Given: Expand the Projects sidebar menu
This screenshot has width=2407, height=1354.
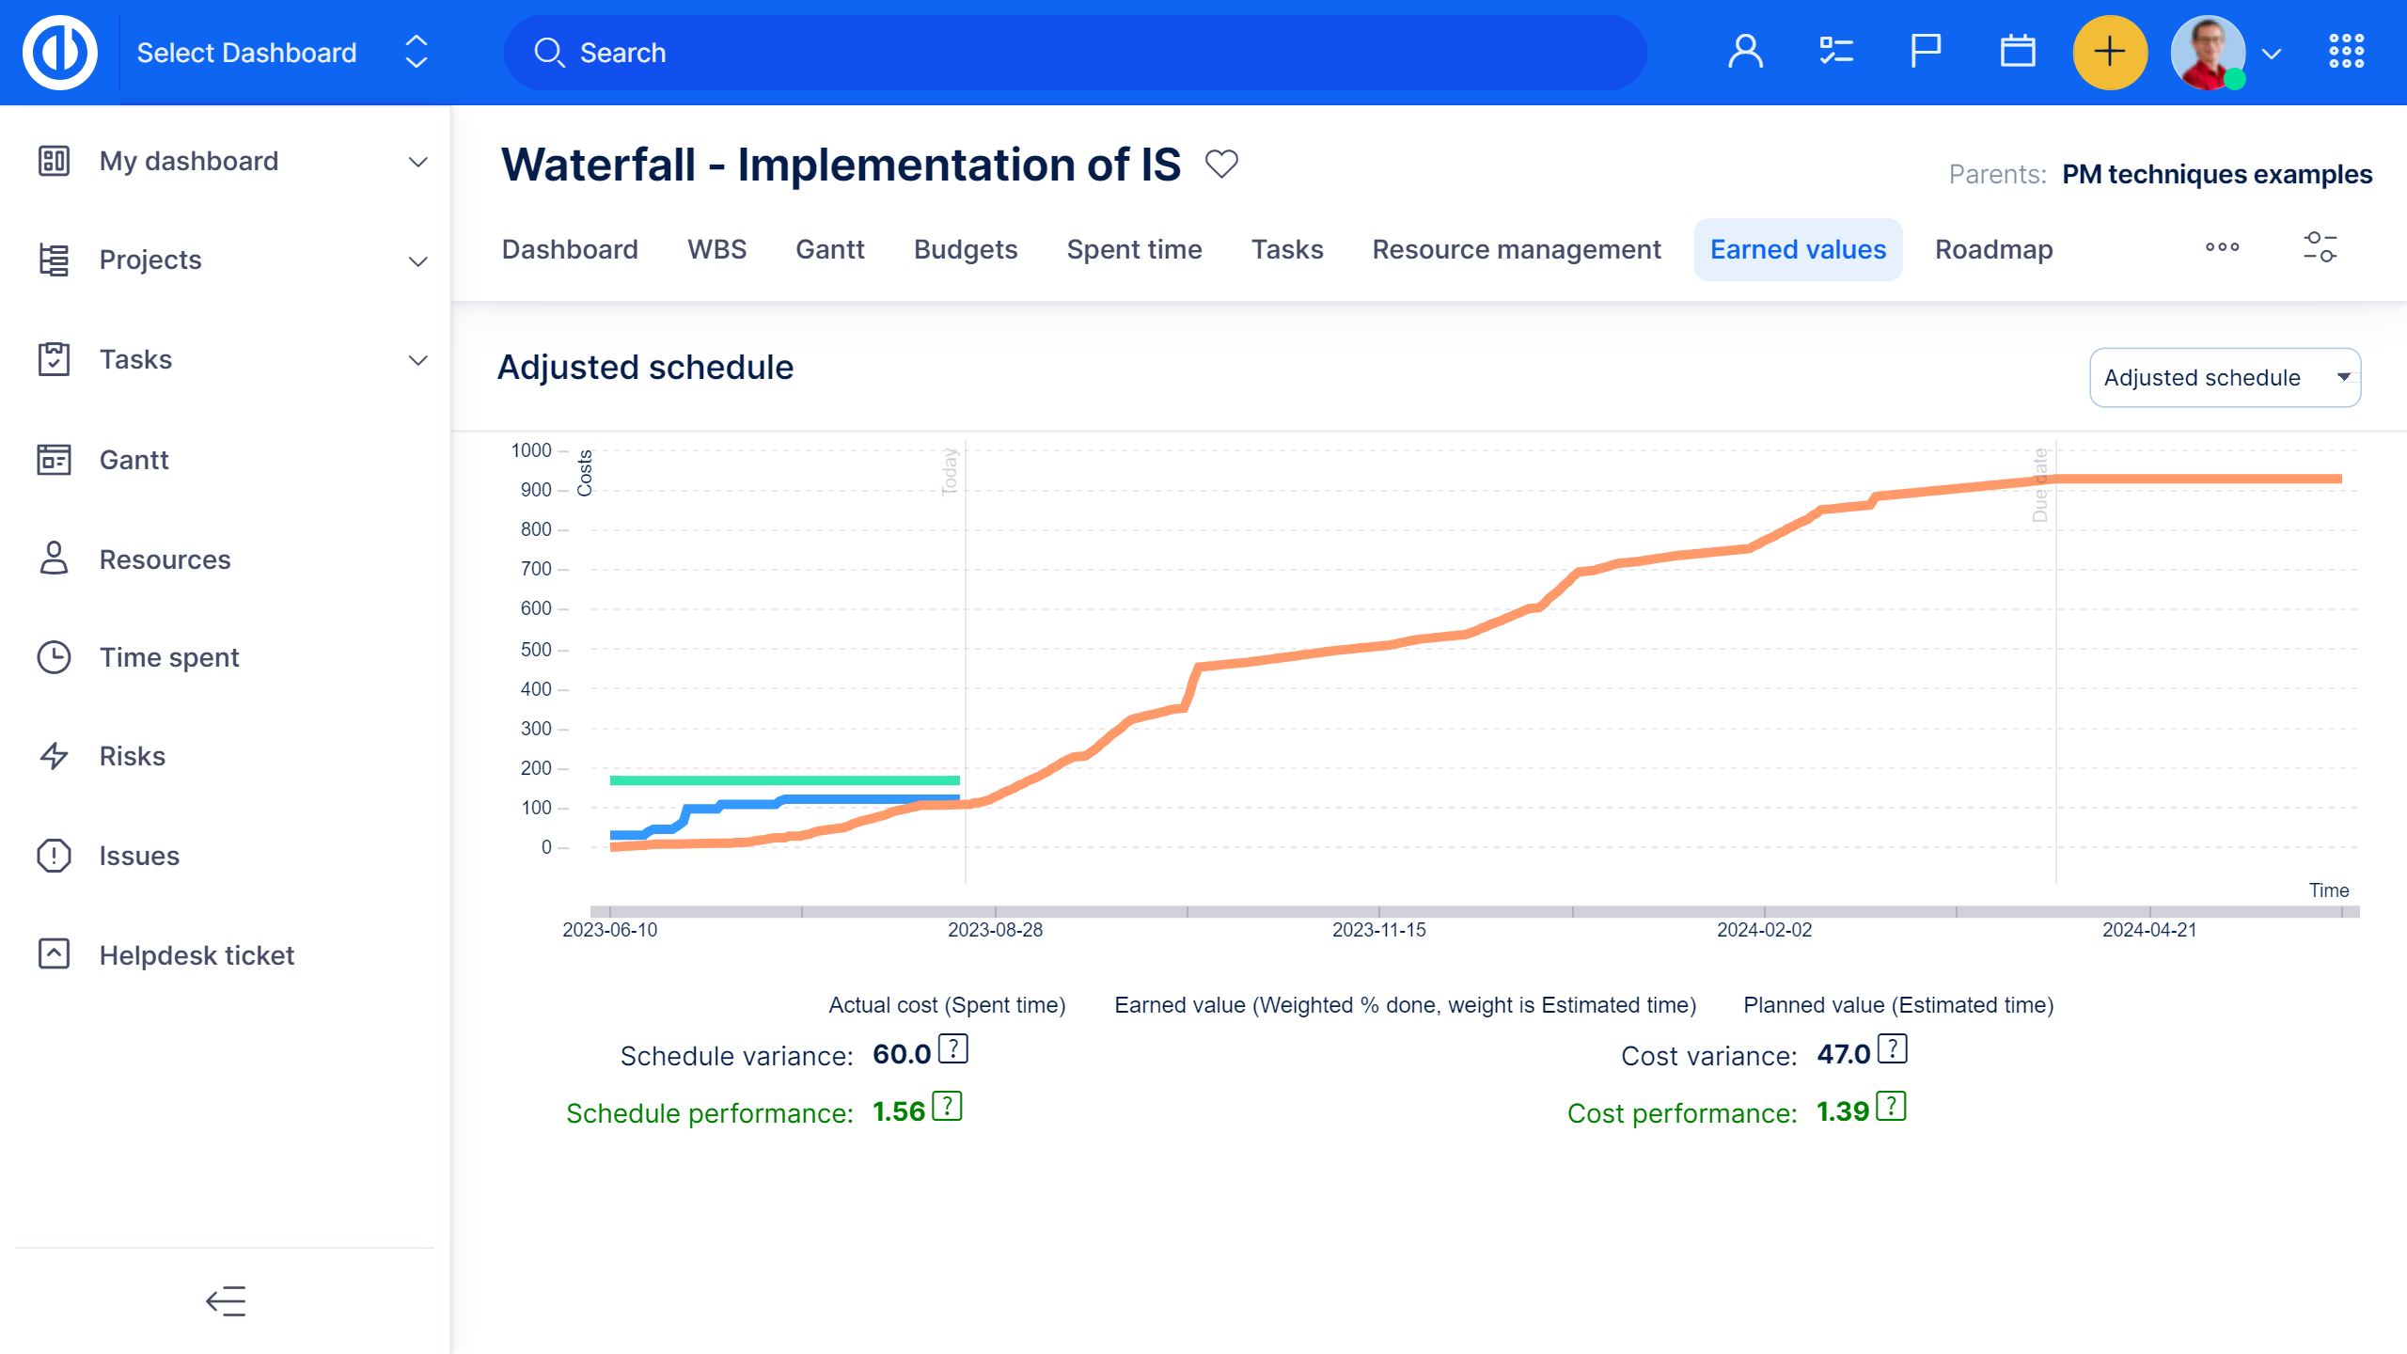Looking at the screenshot, I should click(417, 260).
